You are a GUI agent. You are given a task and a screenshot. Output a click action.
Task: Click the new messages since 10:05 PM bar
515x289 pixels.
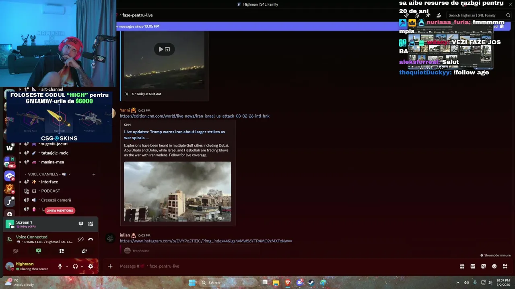257,26
